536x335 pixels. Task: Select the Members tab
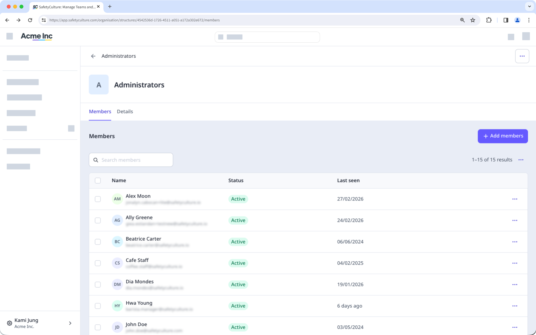point(100,112)
